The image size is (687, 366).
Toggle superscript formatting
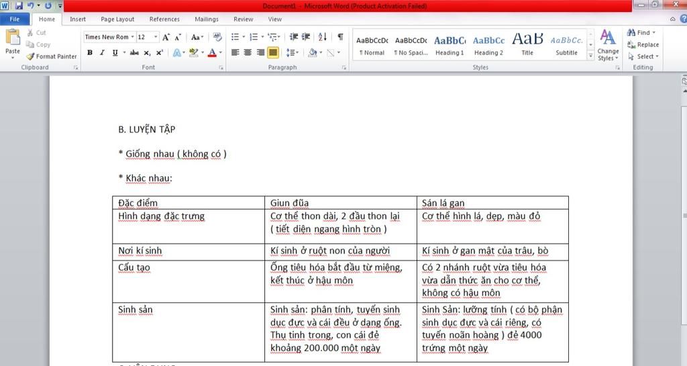coord(160,52)
